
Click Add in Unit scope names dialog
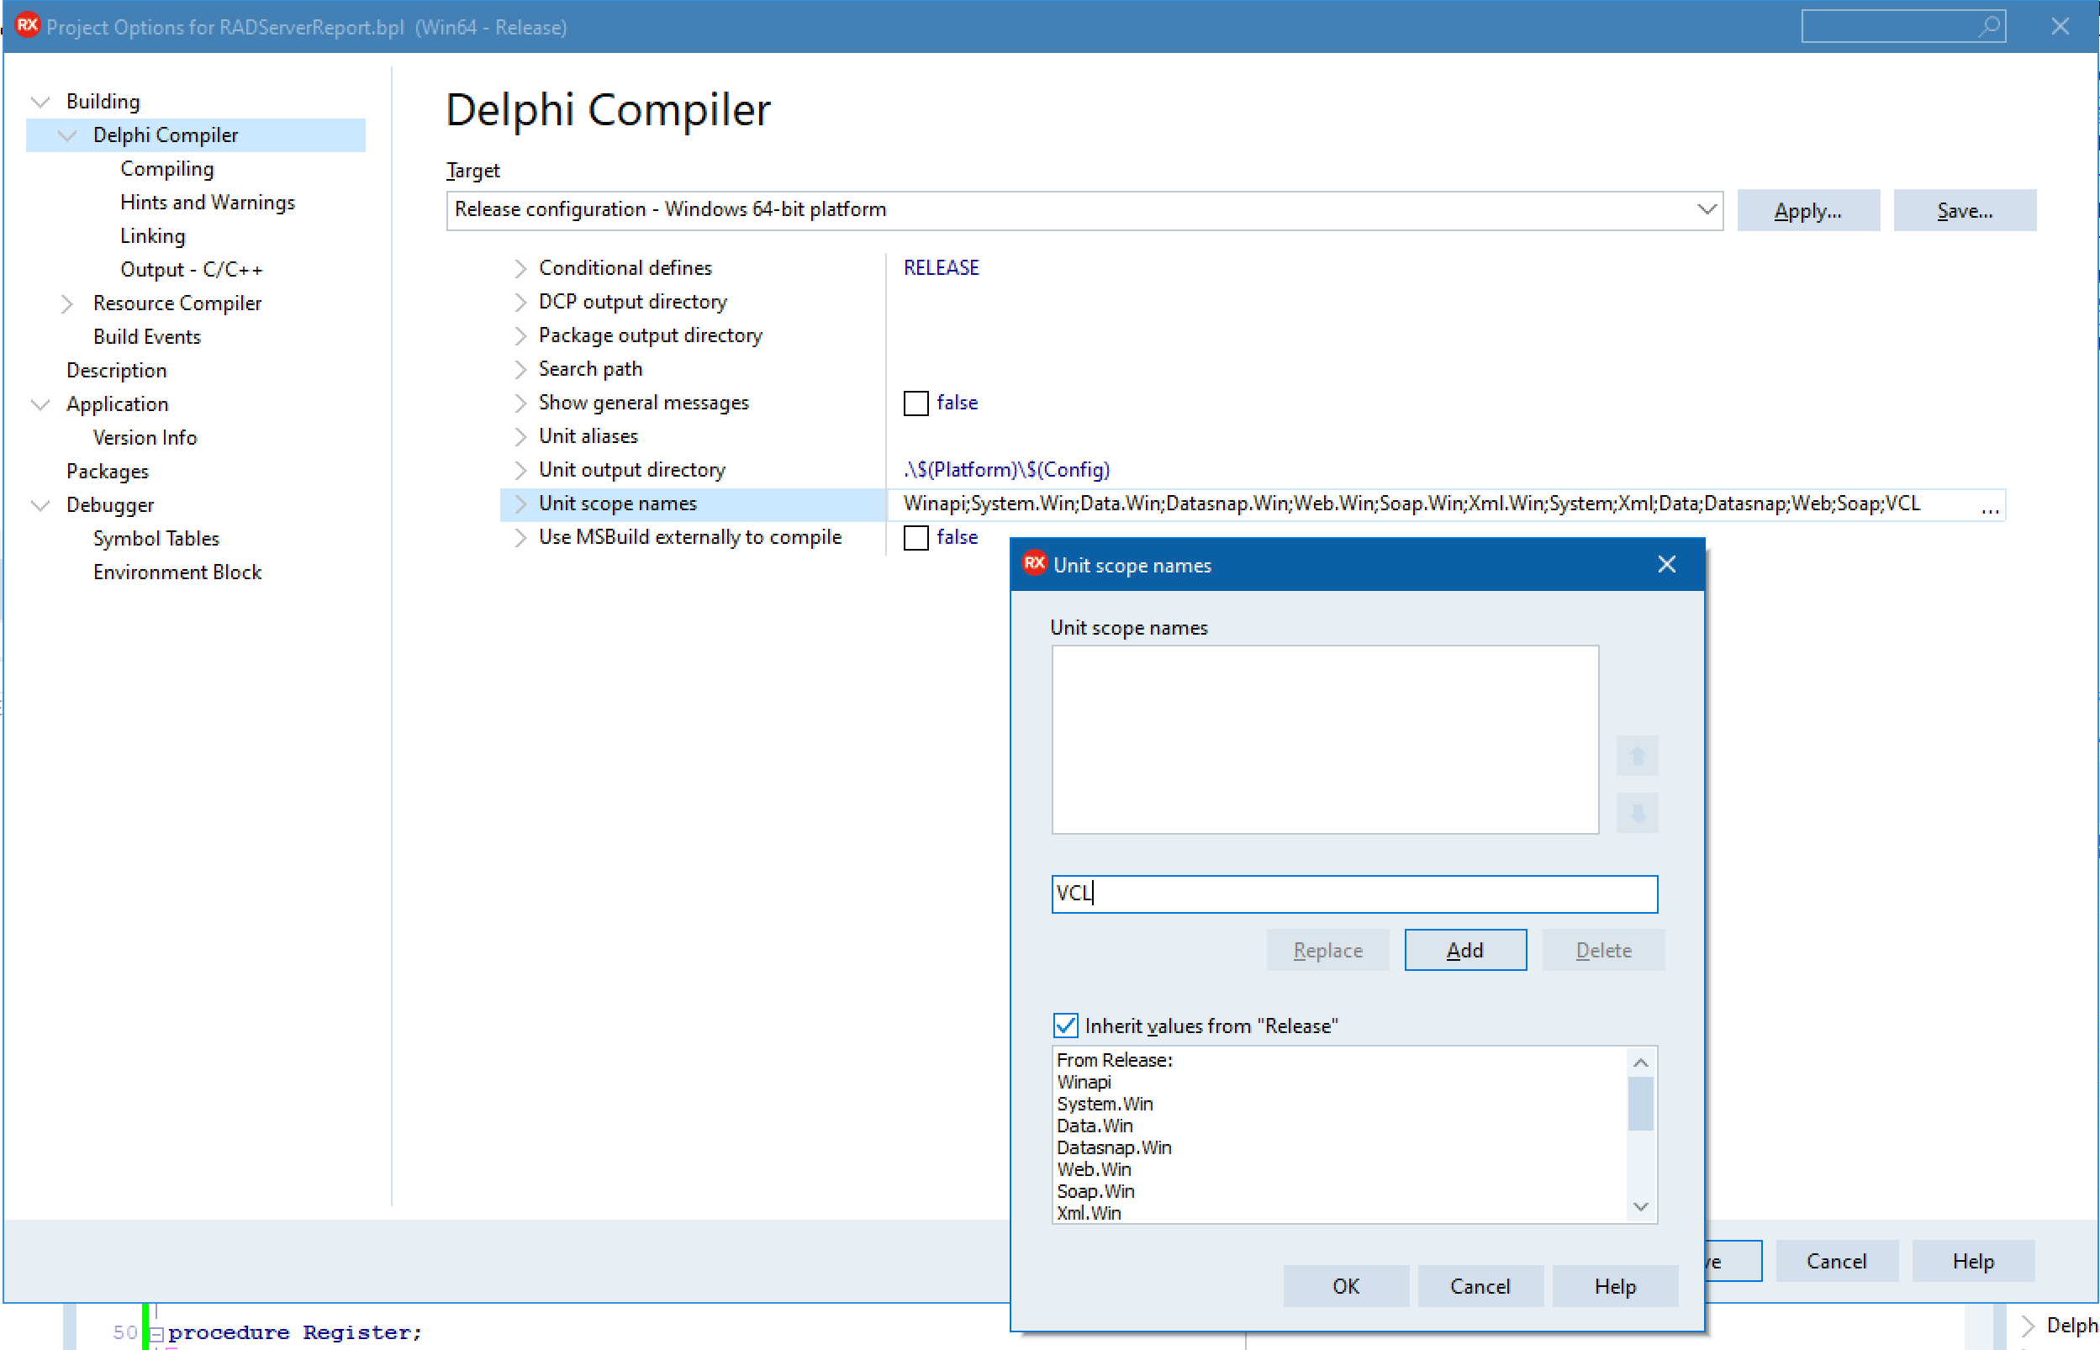[1464, 950]
